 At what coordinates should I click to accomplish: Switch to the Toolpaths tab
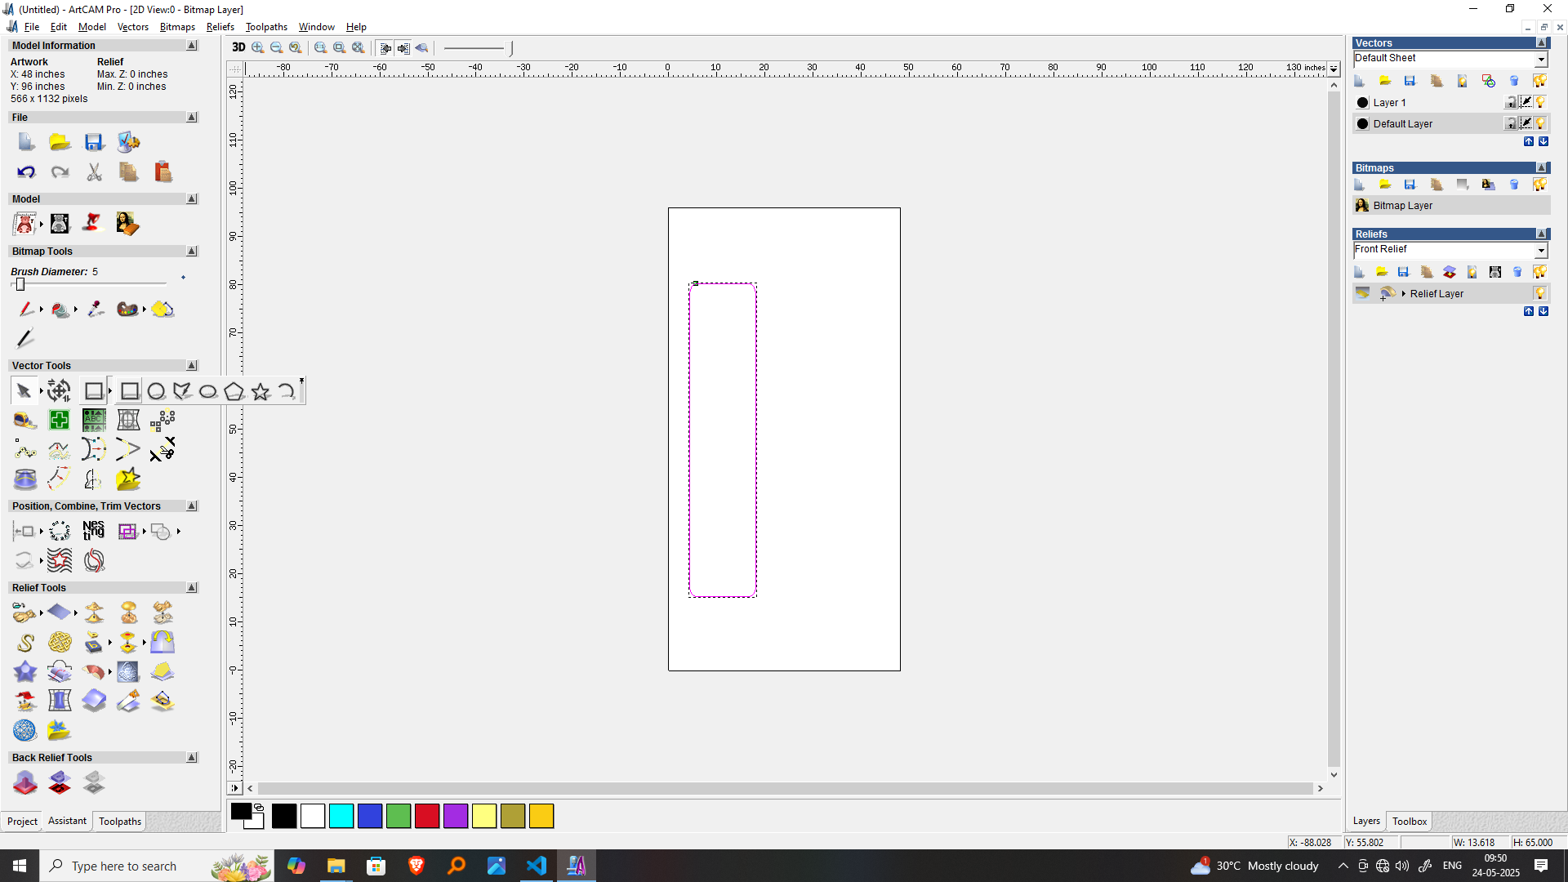(x=120, y=822)
